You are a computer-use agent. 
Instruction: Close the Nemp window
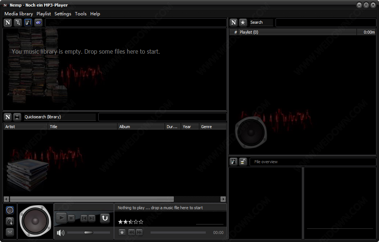coord(373,5)
